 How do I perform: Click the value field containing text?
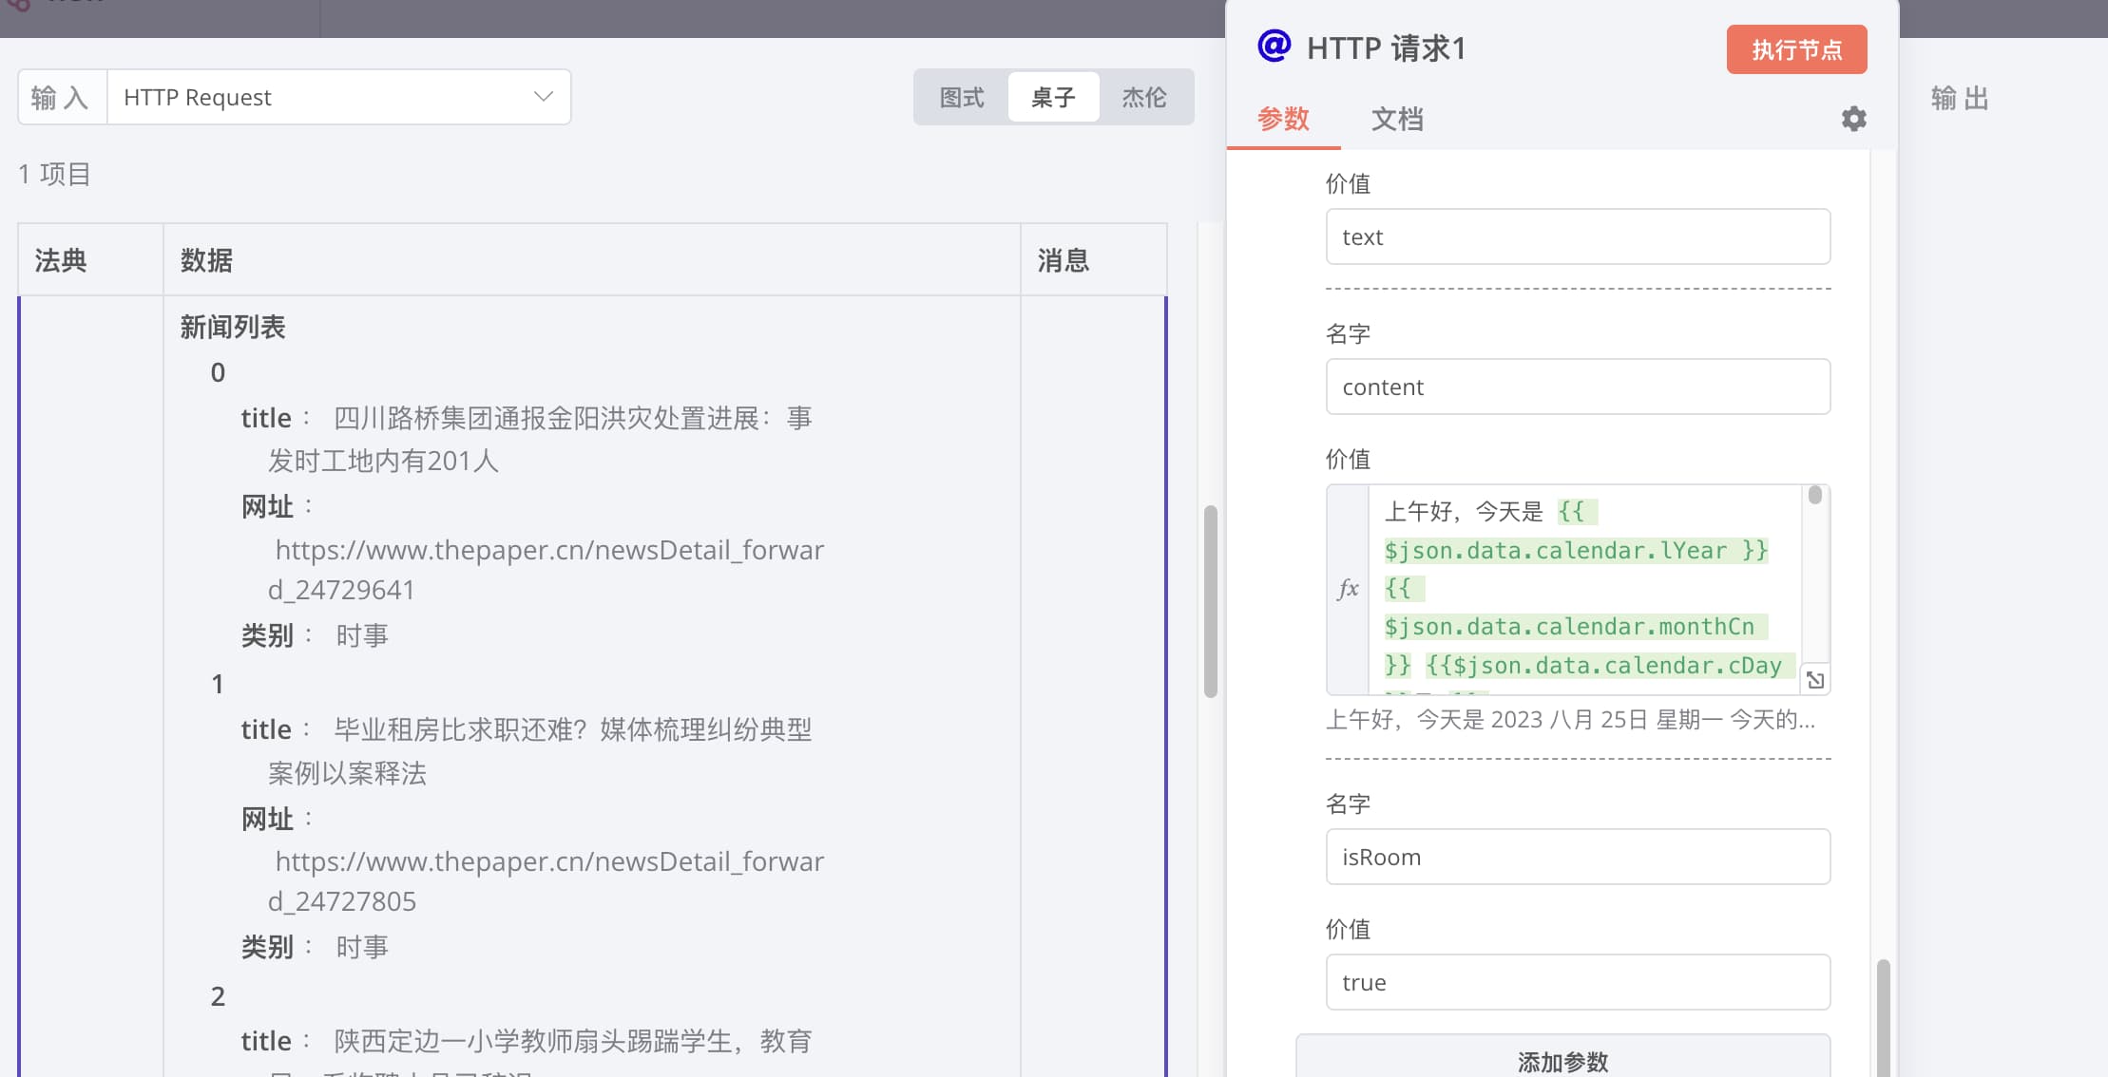tap(1577, 236)
